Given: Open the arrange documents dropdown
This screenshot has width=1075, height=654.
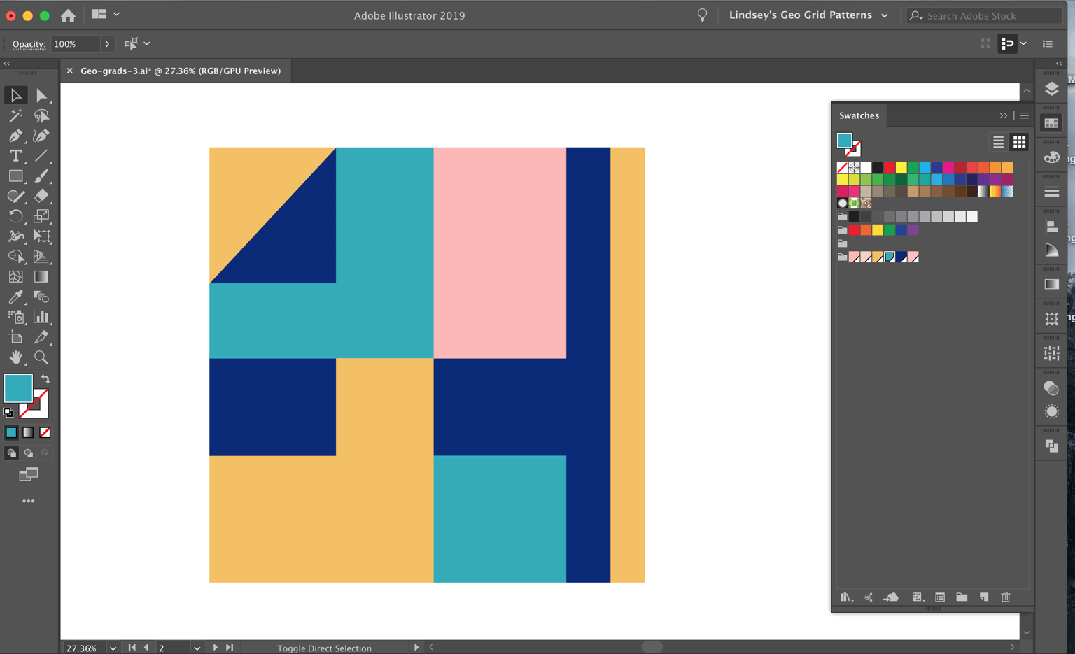Looking at the screenshot, I should 105,14.
